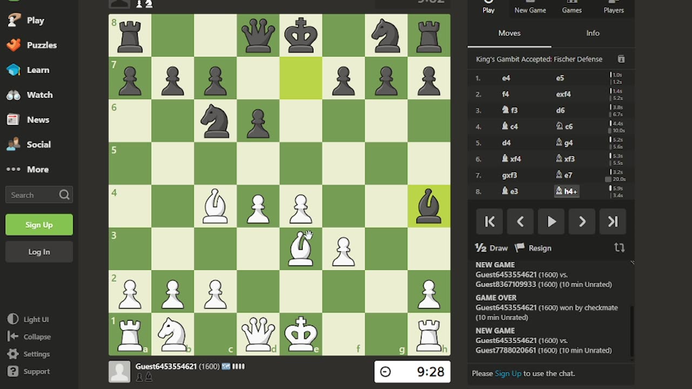The width and height of the screenshot is (692, 389).
Task: Click the black bishop on h4
Action: pos(429,205)
